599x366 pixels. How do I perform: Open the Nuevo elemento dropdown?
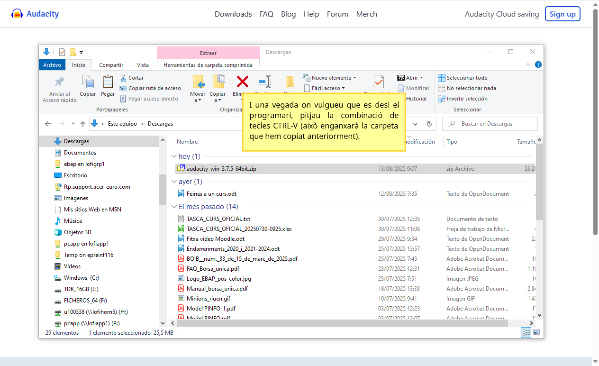330,78
